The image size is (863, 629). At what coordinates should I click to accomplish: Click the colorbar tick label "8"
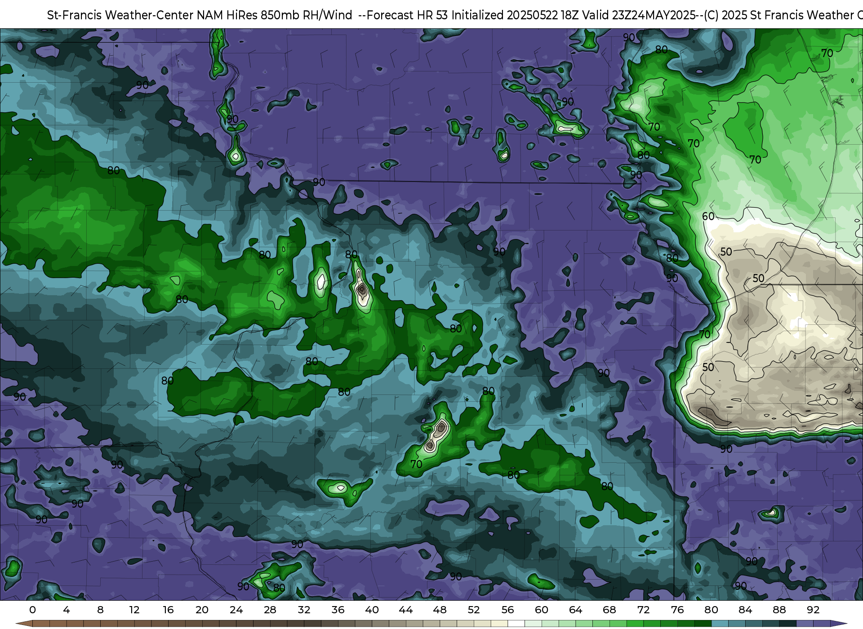pyautogui.click(x=100, y=610)
